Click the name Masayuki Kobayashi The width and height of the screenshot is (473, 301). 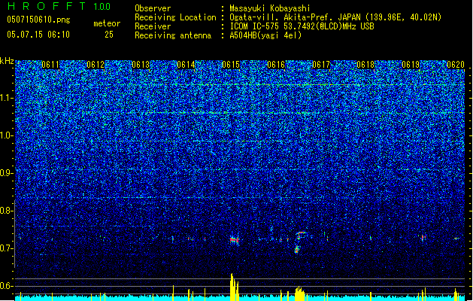pyautogui.click(x=270, y=8)
